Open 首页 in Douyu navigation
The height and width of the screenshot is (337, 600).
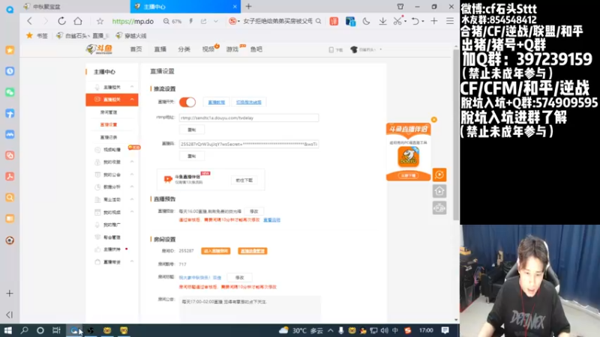tap(136, 49)
